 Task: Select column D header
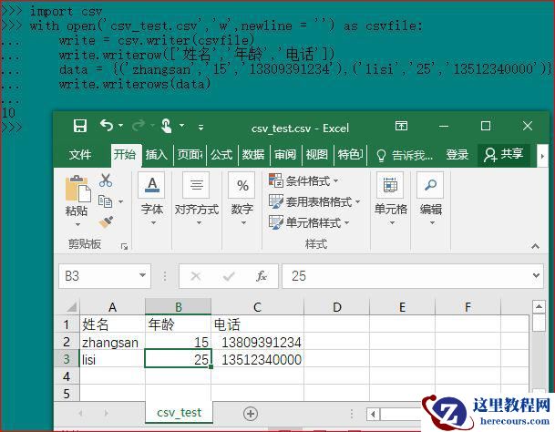click(x=336, y=306)
